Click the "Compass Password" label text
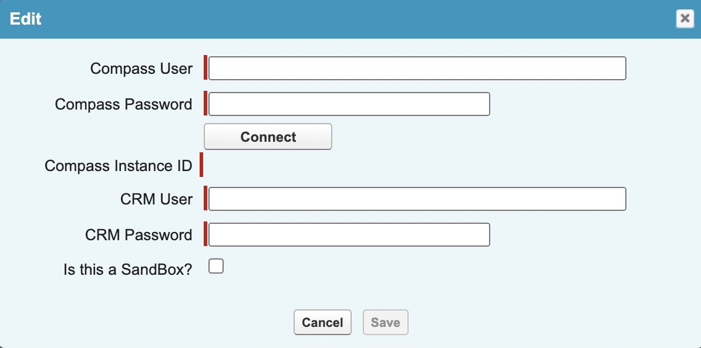Screen dimensions: 701x348 coord(123,104)
